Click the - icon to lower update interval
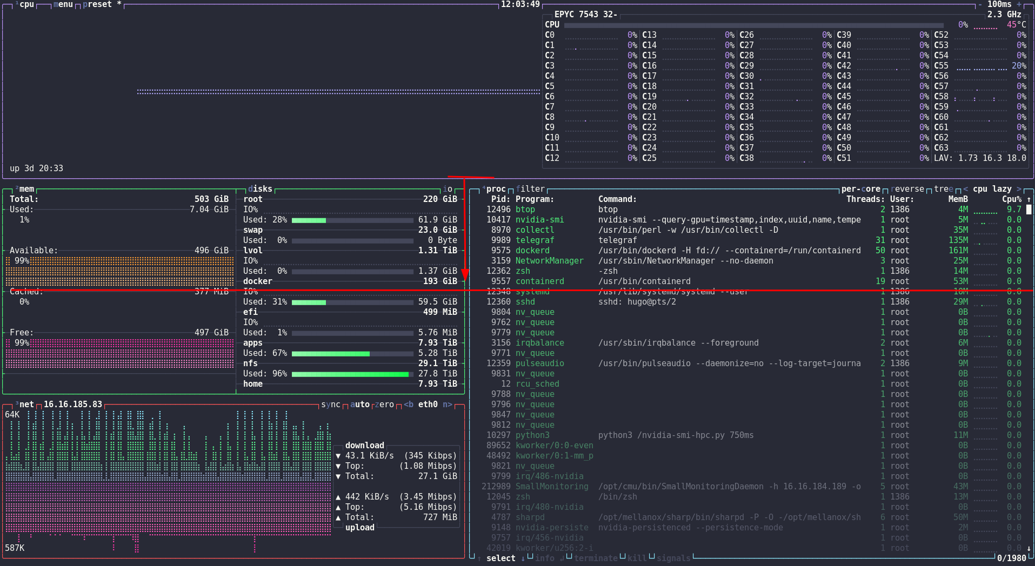1035x566 pixels. [980, 4]
